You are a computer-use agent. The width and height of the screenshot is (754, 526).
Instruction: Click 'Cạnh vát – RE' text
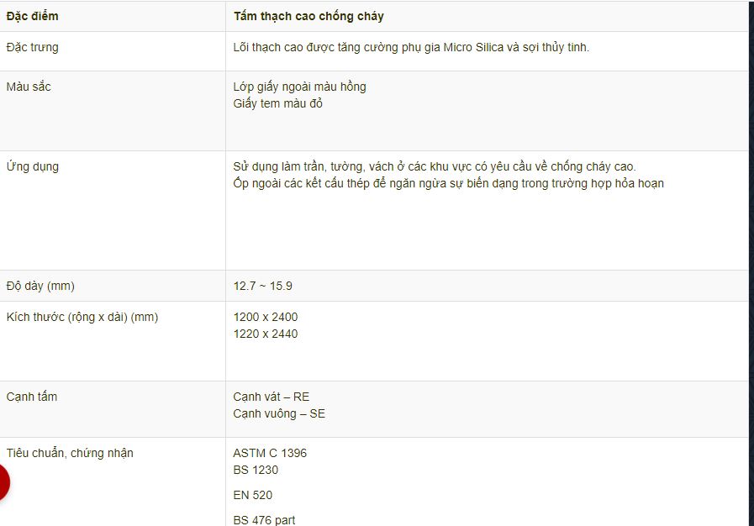[272, 397]
